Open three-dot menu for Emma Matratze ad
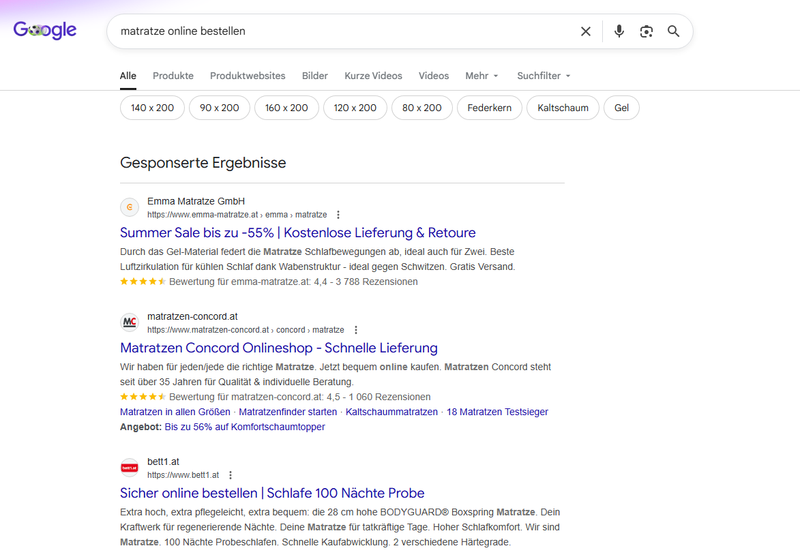 [x=338, y=215]
